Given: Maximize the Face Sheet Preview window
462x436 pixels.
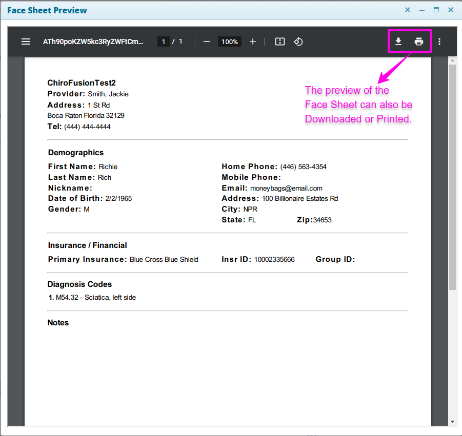Looking at the screenshot, I should point(436,10).
